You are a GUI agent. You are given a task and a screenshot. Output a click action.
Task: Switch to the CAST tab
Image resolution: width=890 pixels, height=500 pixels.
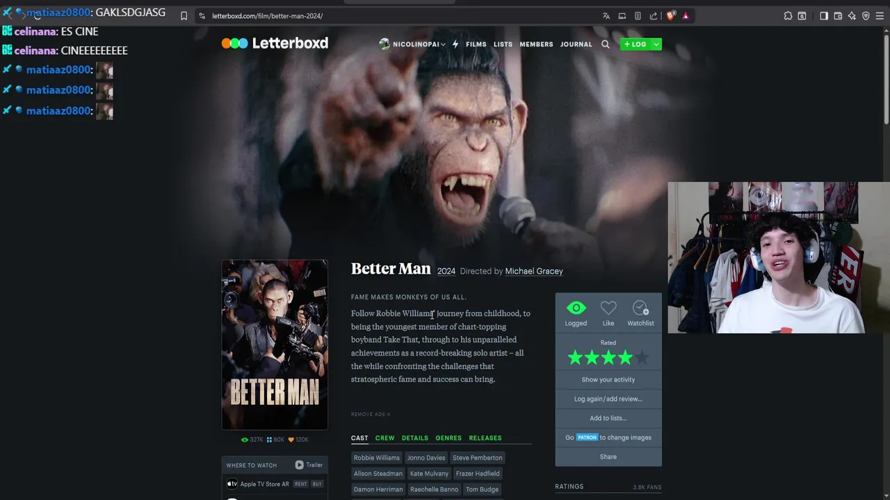click(359, 438)
